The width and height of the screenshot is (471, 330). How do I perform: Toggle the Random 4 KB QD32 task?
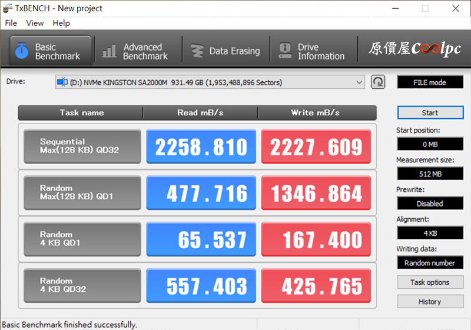click(x=82, y=285)
